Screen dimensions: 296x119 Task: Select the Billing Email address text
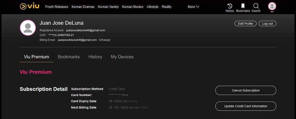tap(77, 40)
